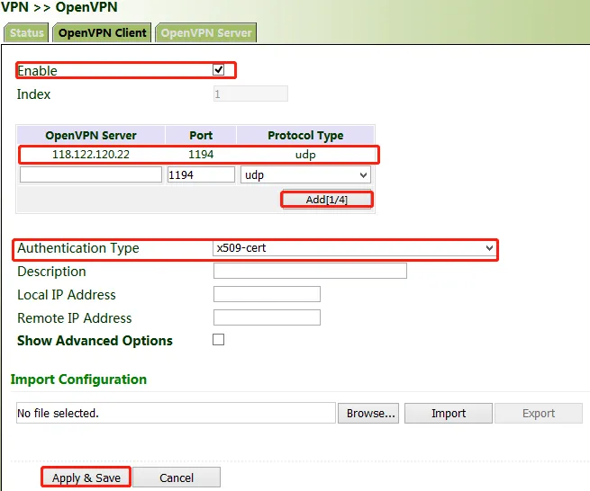590x491 pixels.
Task: Click the Browse... button
Action: [x=368, y=414]
